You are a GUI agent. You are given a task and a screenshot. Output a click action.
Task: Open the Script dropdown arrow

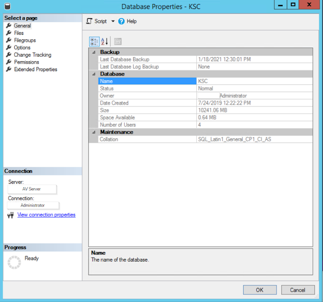(x=113, y=21)
